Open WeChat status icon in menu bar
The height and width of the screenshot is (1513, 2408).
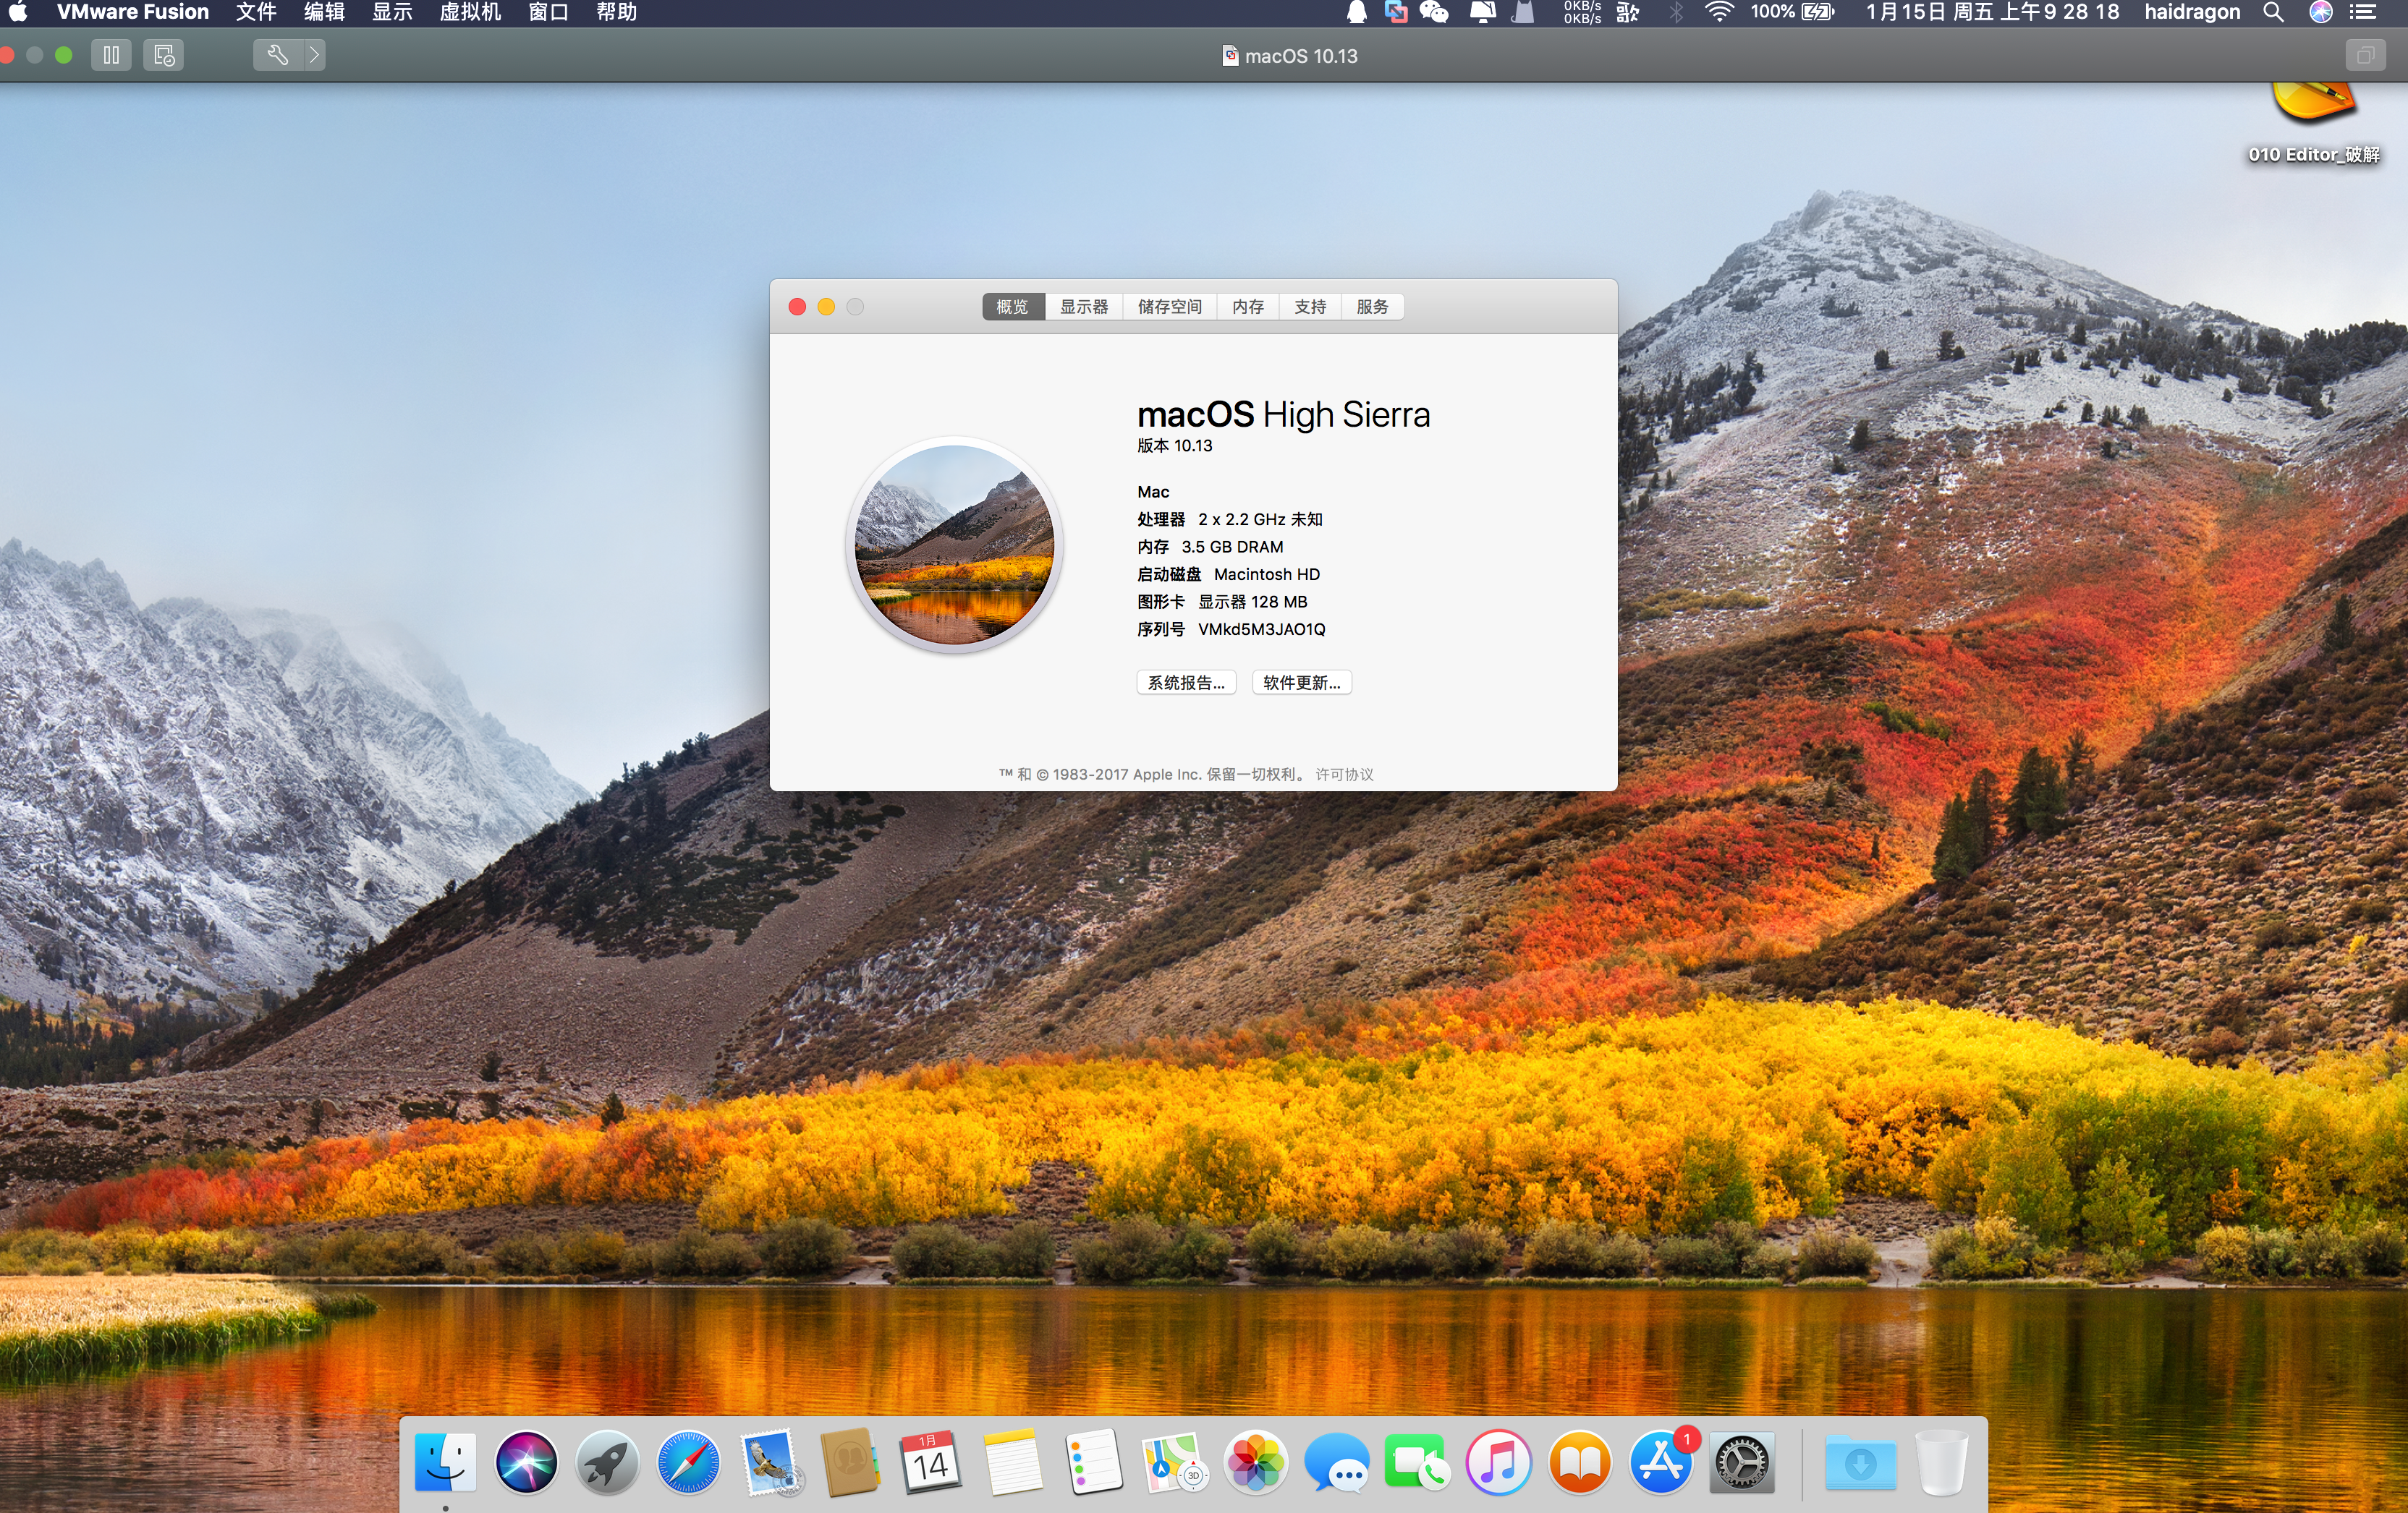click(x=1434, y=12)
